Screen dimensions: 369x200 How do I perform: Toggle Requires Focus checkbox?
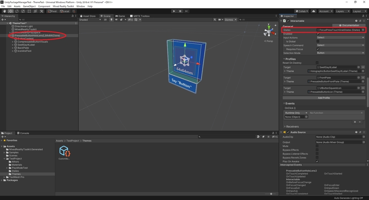point(318,49)
